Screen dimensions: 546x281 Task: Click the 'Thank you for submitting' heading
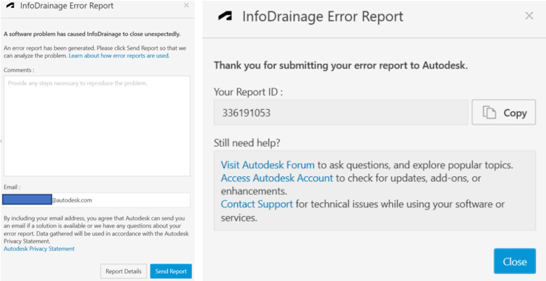(341, 66)
